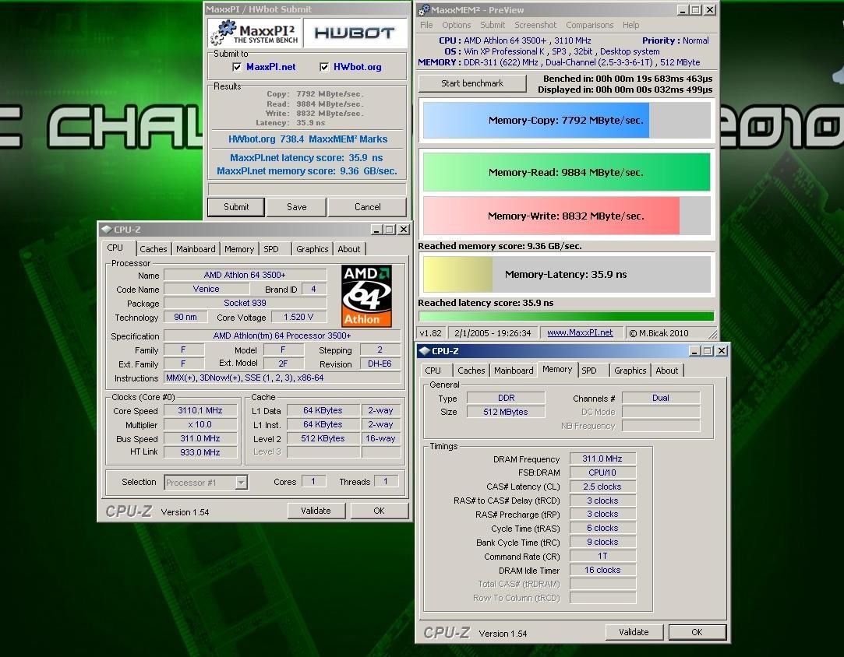Click the Save button in MaxxPI dialog
The height and width of the screenshot is (657, 844).
point(297,207)
